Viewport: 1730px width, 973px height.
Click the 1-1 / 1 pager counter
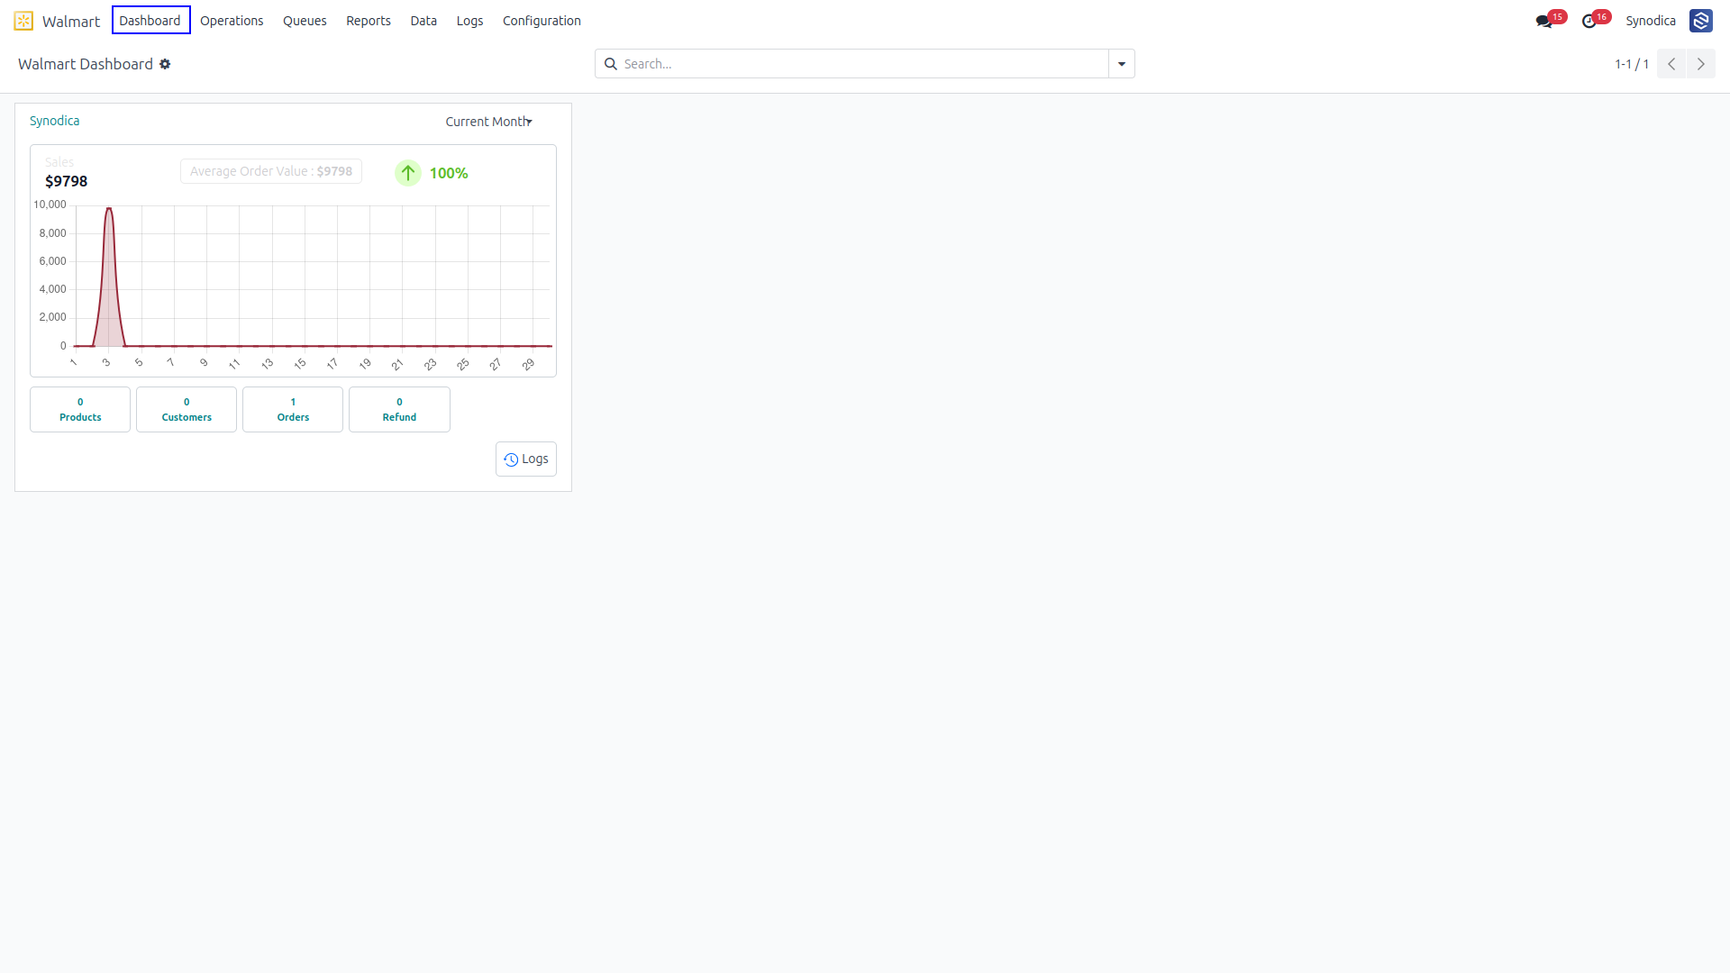click(1632, 64)
